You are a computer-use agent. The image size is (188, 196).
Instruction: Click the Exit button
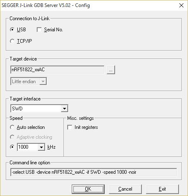[x=162, y=189]
